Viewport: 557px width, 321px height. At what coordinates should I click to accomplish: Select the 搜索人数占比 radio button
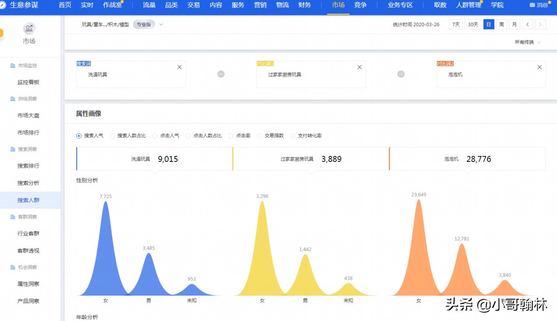coord(112,136)
